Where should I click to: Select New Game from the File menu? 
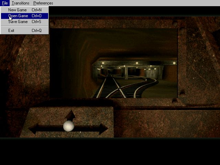(18, 10)
